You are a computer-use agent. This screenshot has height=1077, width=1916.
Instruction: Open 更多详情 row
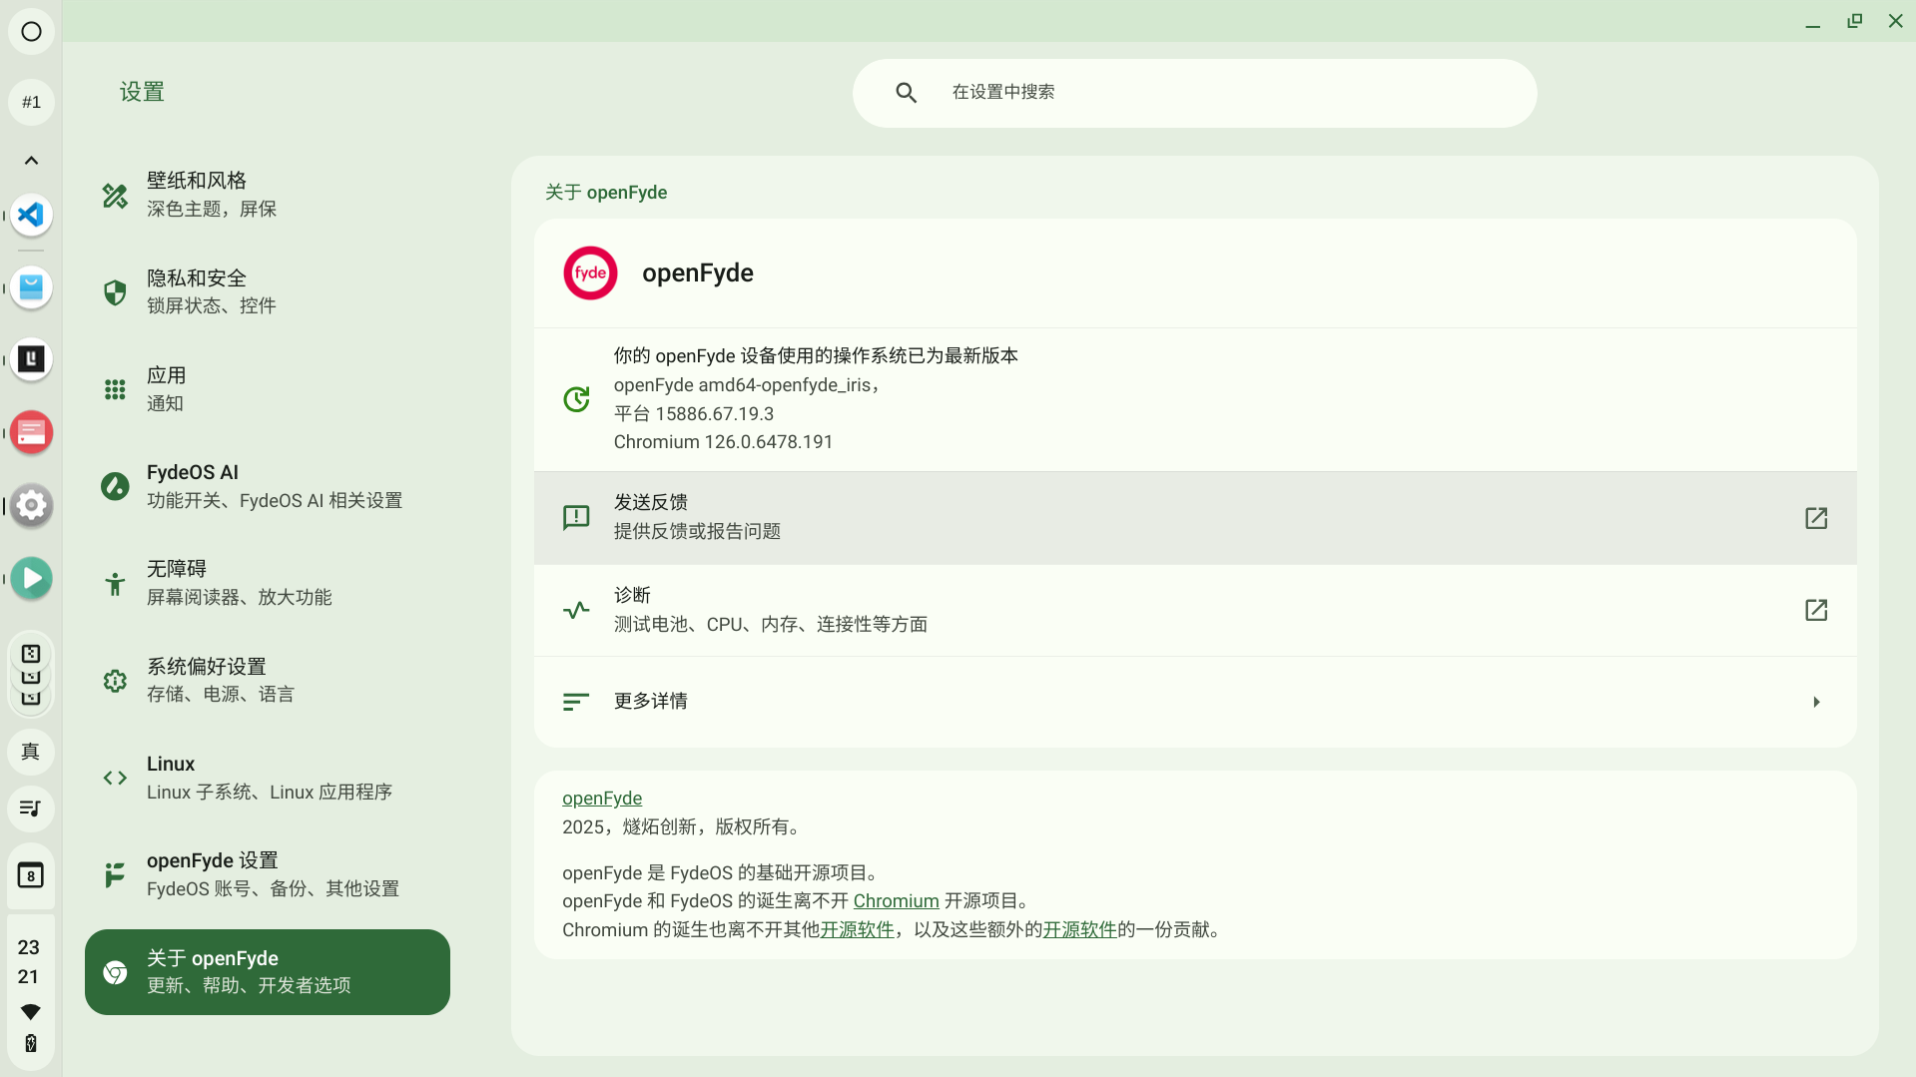pyautogui.click(x=1194, y=702)
